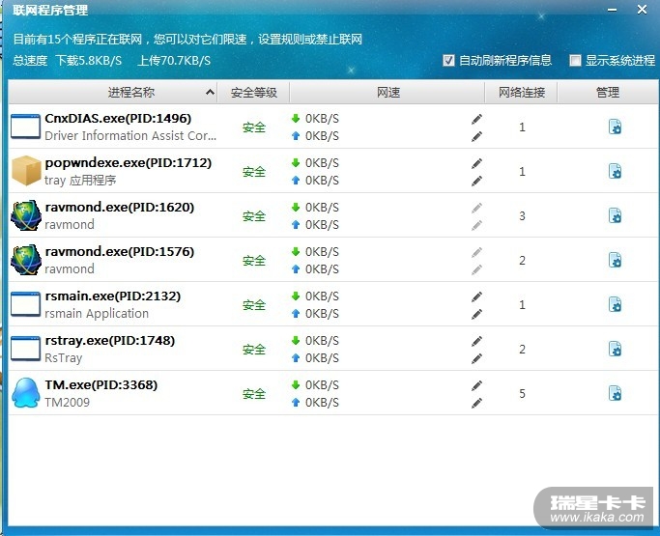
Task: Edit upload speed limit for rstray.exe
Action: click(477, 358)
